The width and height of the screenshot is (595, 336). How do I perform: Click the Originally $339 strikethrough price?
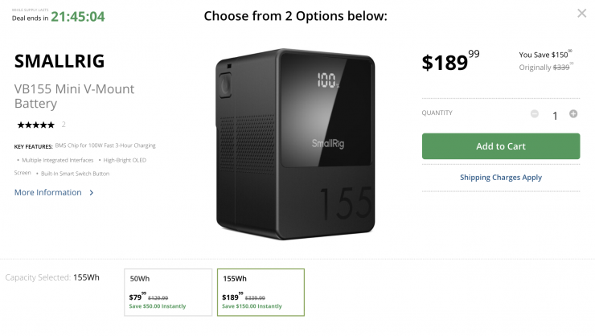pyautogui.click(x=545, y=68)
